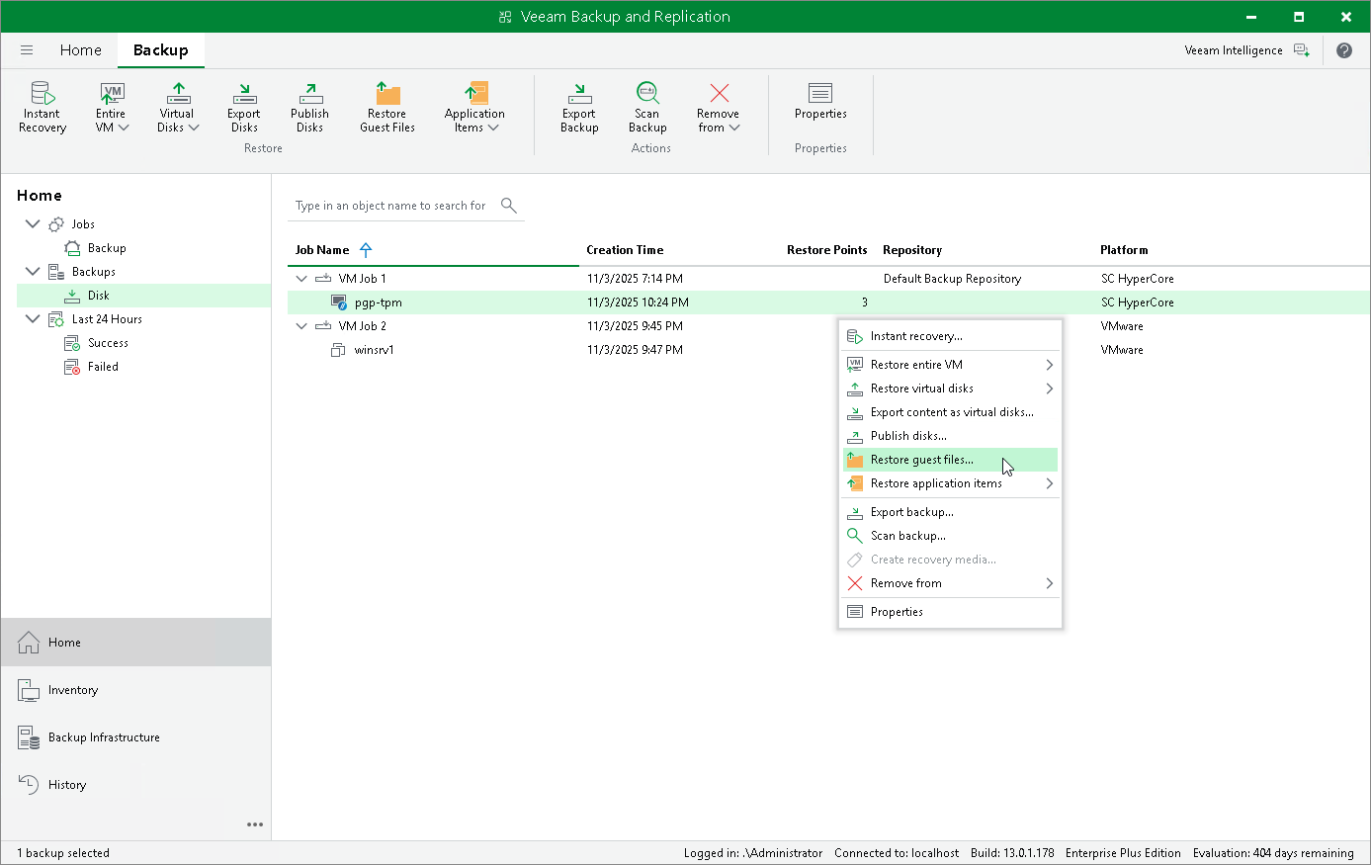The height and width of the screenshot is (865, 1371).
Task: Click the Export Disks ribbon icon
Action: pos(244,93)
